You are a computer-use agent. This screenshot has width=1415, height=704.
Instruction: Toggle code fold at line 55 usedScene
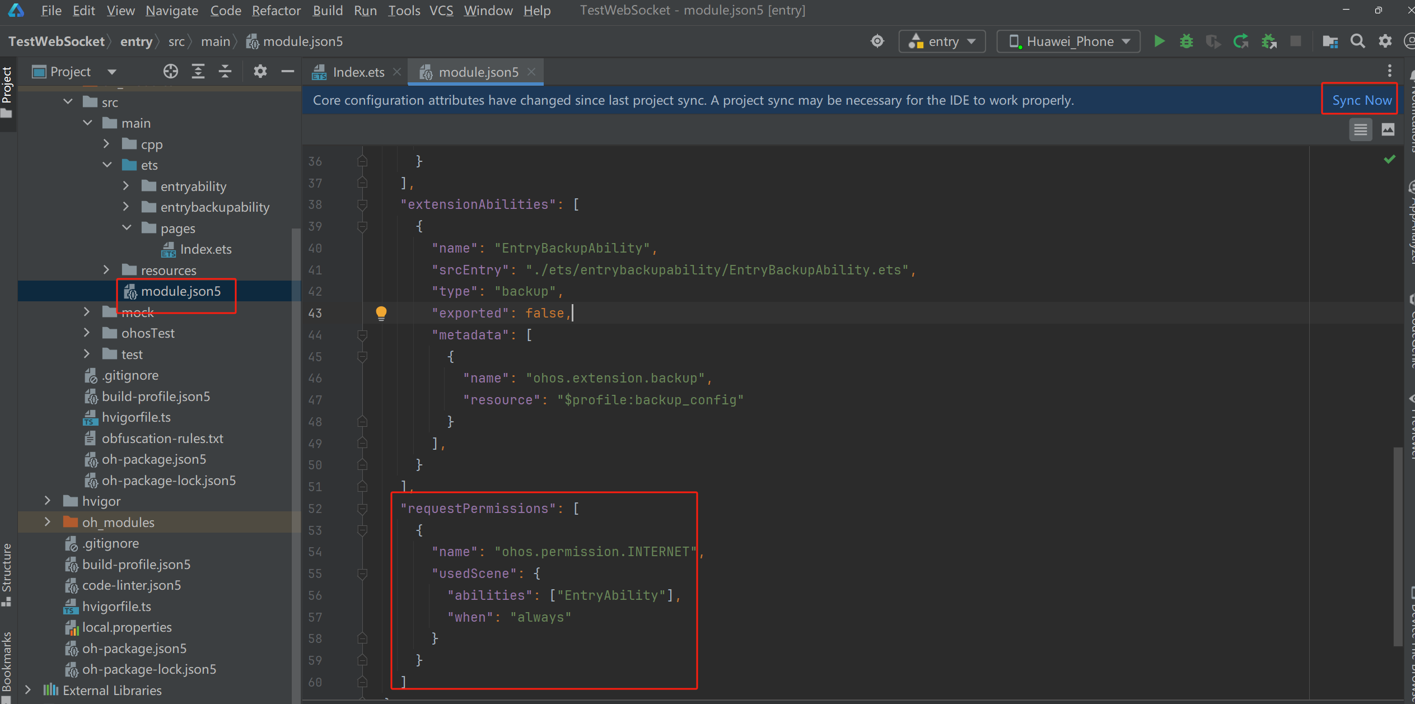(x=362, y=574)
